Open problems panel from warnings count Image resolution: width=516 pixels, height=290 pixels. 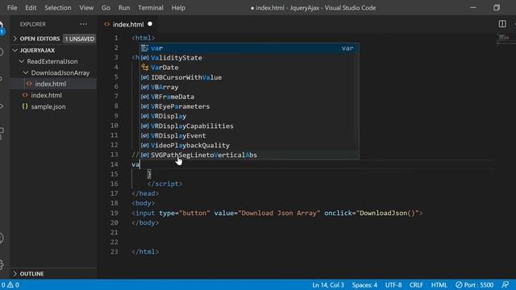(x=10, y=284)
